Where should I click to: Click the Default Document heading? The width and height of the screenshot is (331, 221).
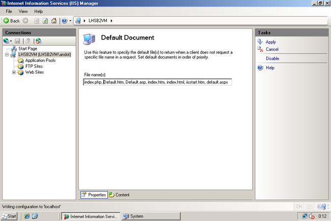(x=127, y=38)
